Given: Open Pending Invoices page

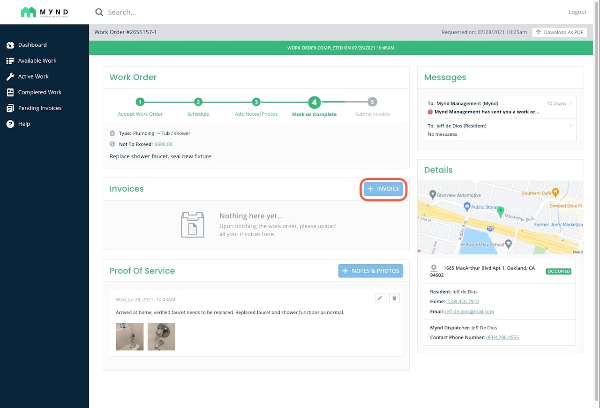Looking at the screenshot, I should (39, 108).
